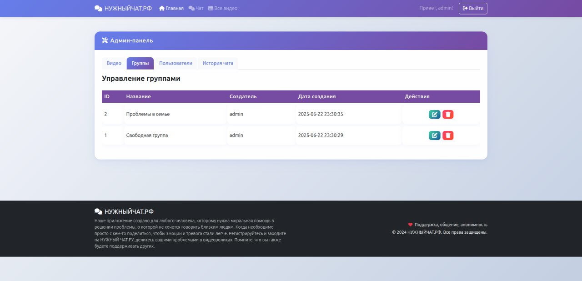Click the footer НУЖНЫЙЧАТ.РФ logo icon
582x281 pixels.
click(98, 211)
